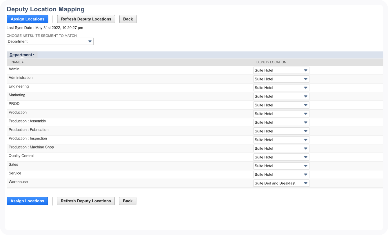Image resolution: width=388 pixels, height=235 pixels.
Task: Click the PROD row dropdown arrow
Action: (x=305, y=105)
